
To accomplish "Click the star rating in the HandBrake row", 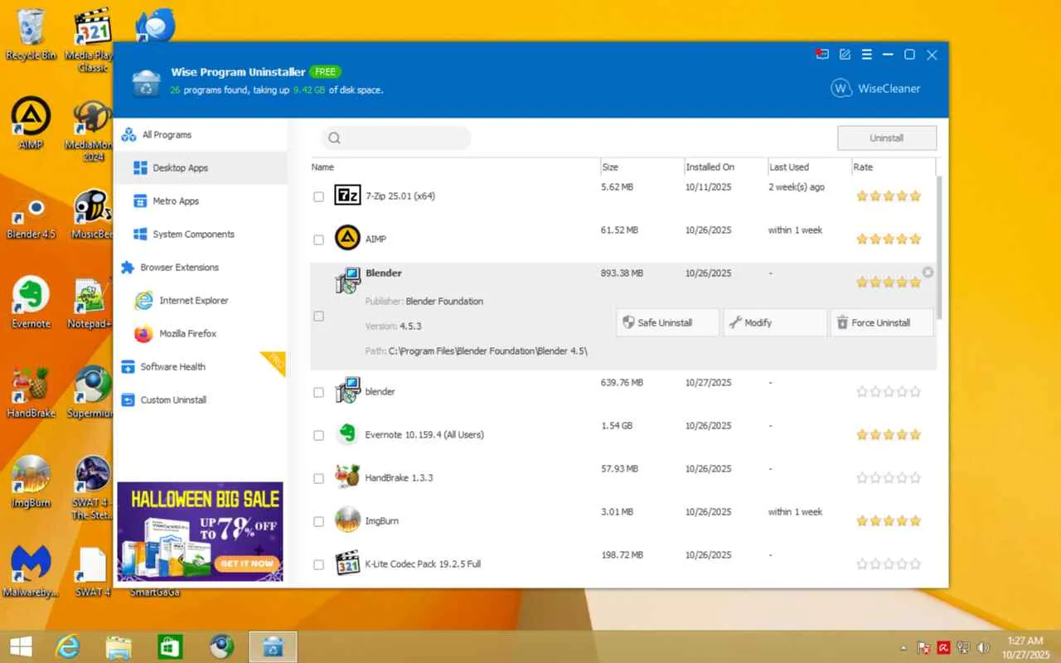I will coord(889,478).
